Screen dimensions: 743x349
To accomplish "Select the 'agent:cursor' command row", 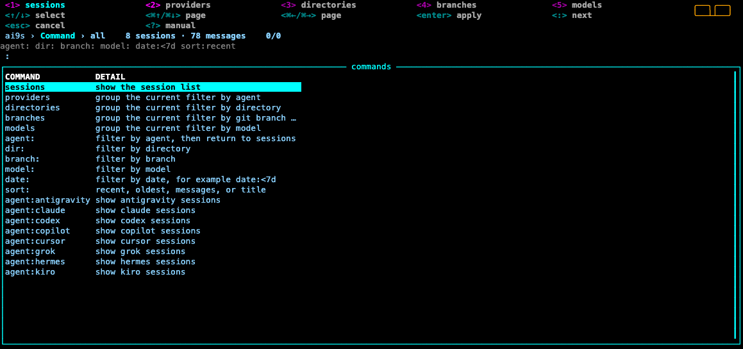I will (153, 241).
